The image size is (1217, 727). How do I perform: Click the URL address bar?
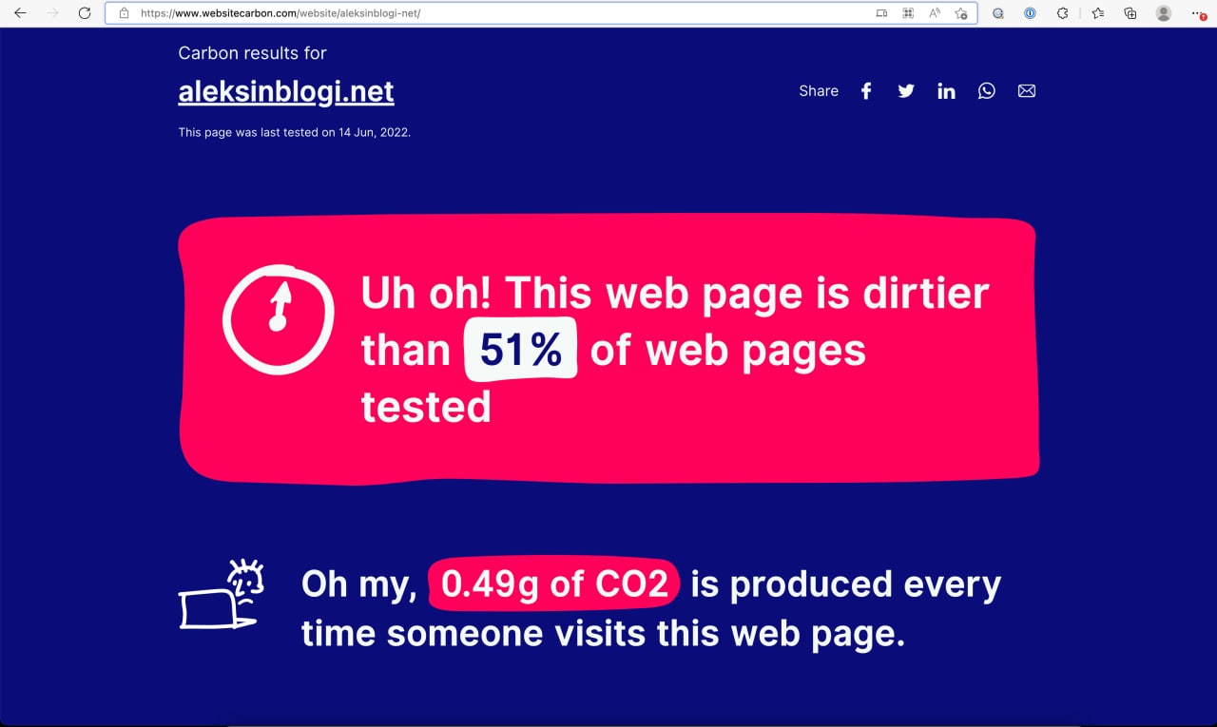coord(475,13)
